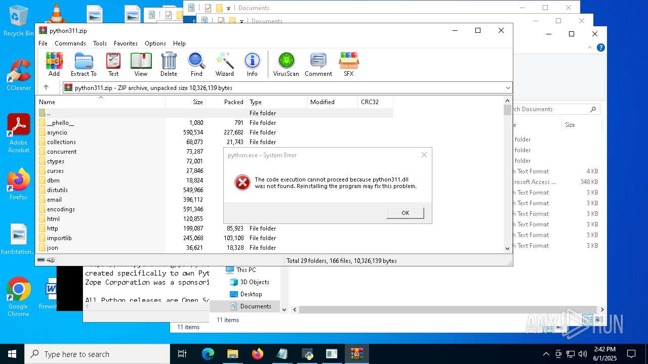The image size is (648, 364).
Task: Sort by Size column header
Action: [x=186, y=102]
